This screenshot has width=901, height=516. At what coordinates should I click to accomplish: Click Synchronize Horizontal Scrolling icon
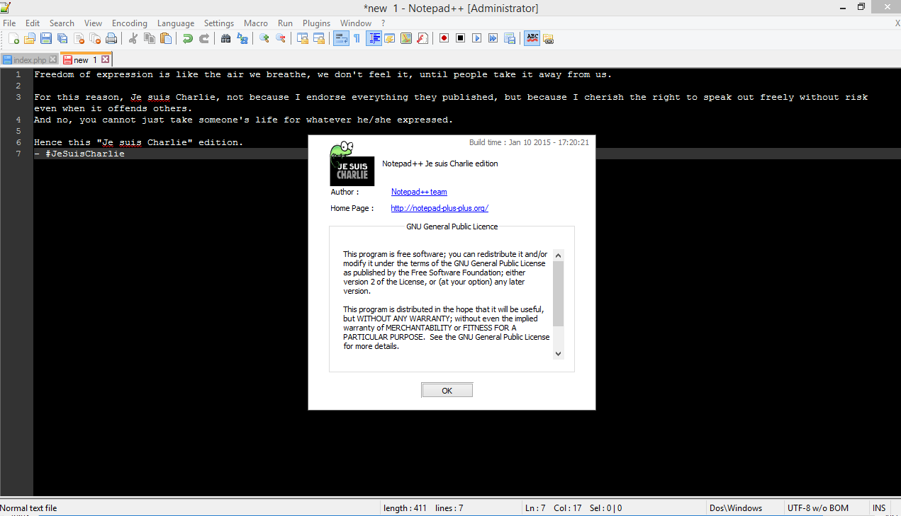tap(318, 38)
